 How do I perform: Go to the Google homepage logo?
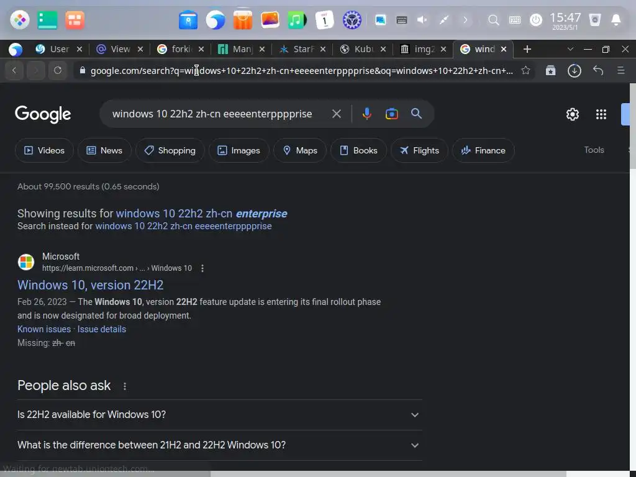coord(43,114)
